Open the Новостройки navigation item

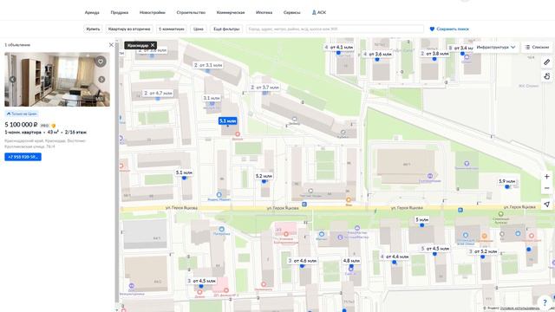tap(153, 12)
